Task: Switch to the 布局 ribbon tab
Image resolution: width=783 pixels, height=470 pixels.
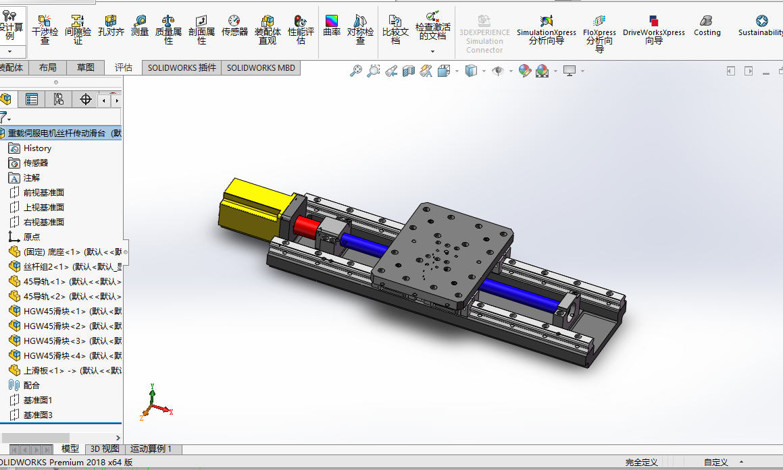Action: (48, 68)
